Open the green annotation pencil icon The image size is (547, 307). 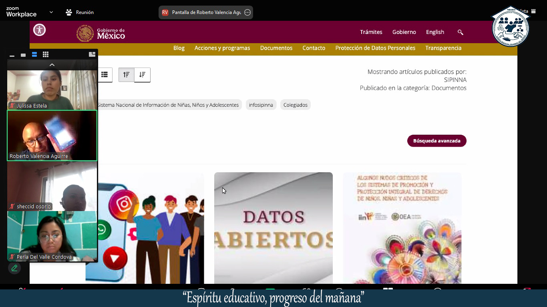click(x=14, y=268)
